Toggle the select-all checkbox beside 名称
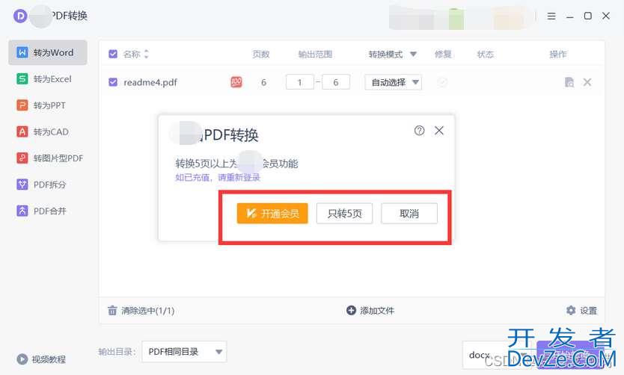The image size is (624, 375). [x=113, y=54]
